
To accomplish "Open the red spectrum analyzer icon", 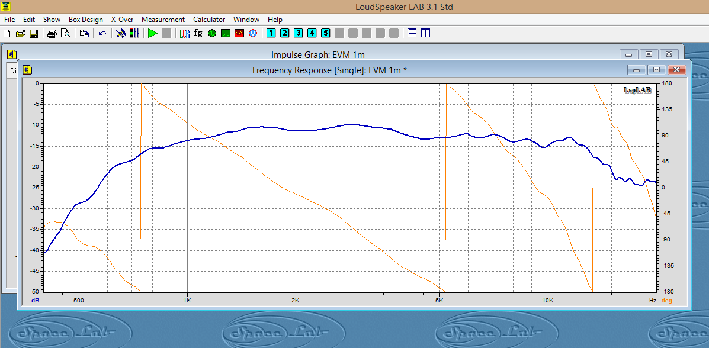I will 239,34.
